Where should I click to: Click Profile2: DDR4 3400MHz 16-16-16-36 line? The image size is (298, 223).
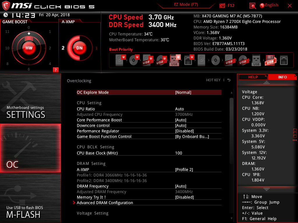pos(112,181)
